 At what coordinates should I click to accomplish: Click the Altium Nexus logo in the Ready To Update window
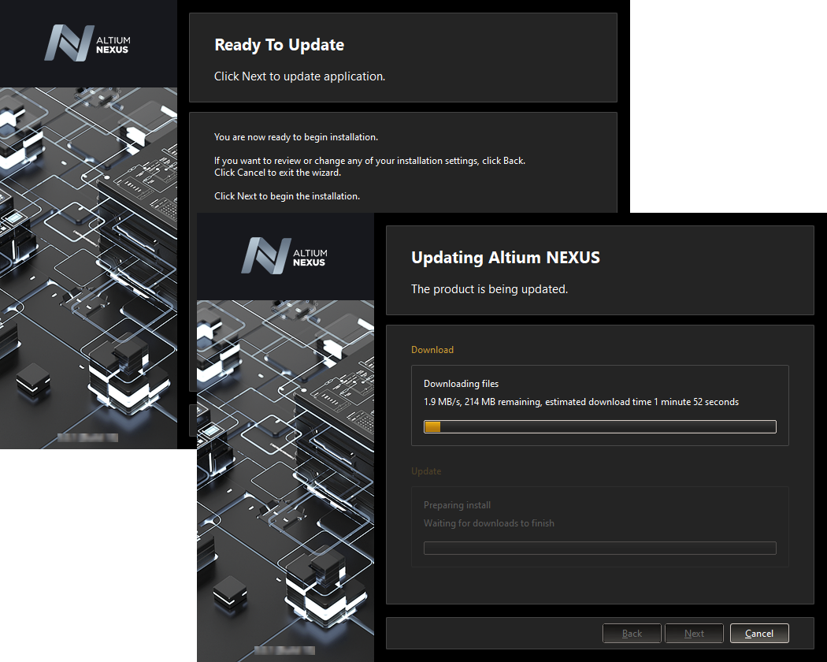[x=87, y=43]
